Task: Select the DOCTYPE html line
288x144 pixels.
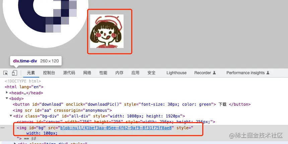Action: pos(23,81)
